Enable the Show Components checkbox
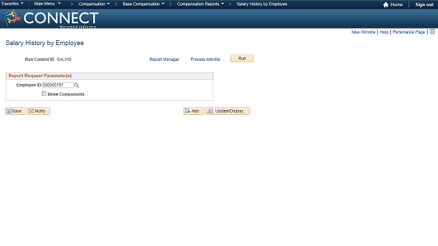Viewport: 438px width, 246px height. (44, 94)
